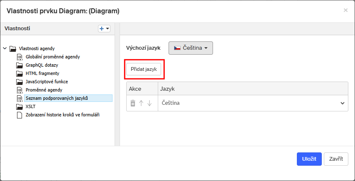Click the Akce column header
Screen dimensions: 355x181
(142, 89)
